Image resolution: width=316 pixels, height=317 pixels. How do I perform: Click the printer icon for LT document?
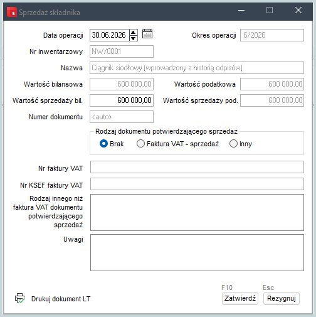(20, 298)
